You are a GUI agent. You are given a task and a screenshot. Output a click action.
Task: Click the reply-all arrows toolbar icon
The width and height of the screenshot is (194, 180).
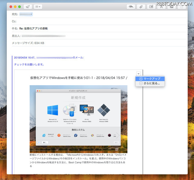pos(131,7)
